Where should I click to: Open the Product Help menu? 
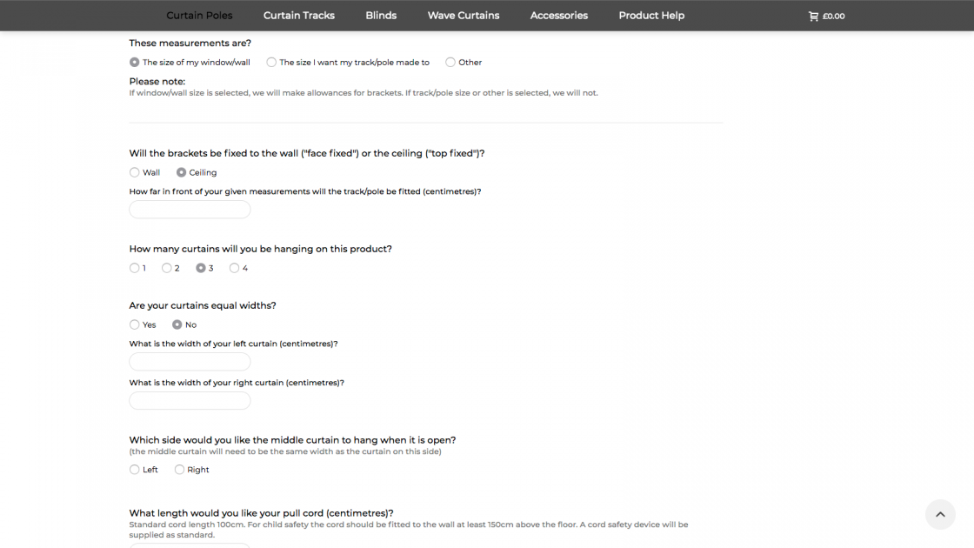(651, 16)
